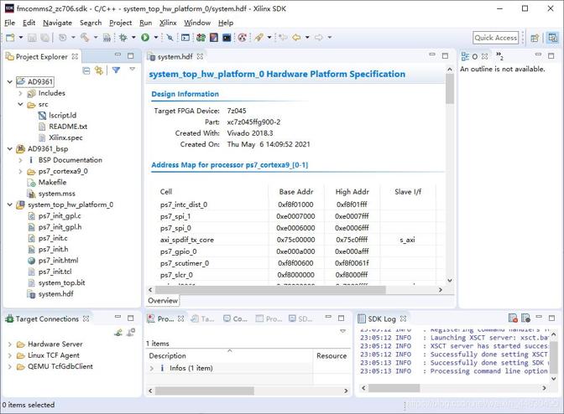This screenshot has width=564, height=414.
Task: Click the Skip All Breakpoints icon
Action: tap(170, 38)
